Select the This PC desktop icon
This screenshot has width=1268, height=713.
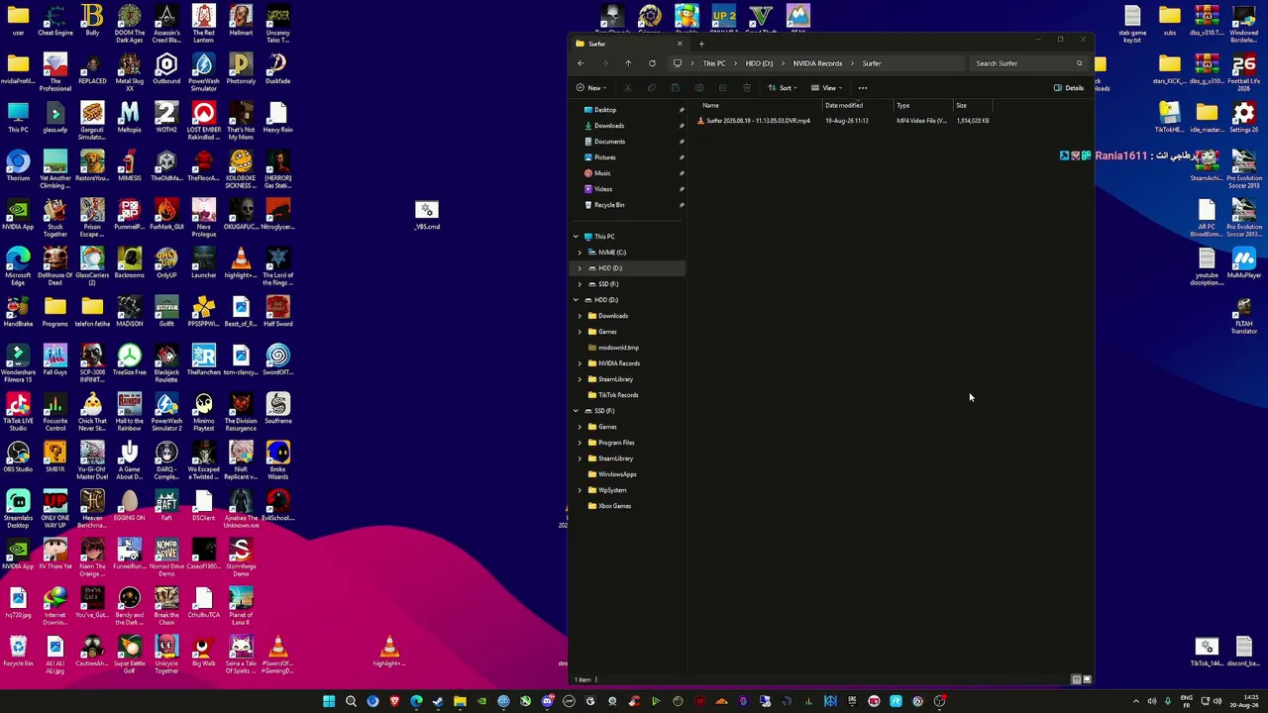18,117
